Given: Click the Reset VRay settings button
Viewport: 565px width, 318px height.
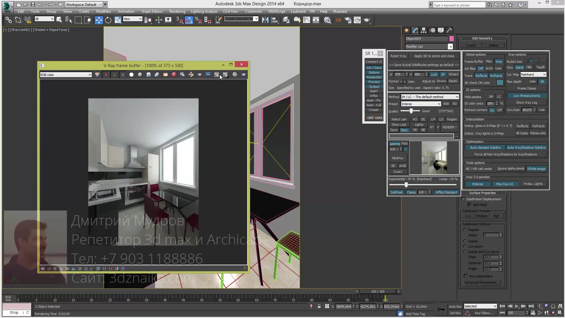Looking at the screenshot, I should click(x=398, y=56).
